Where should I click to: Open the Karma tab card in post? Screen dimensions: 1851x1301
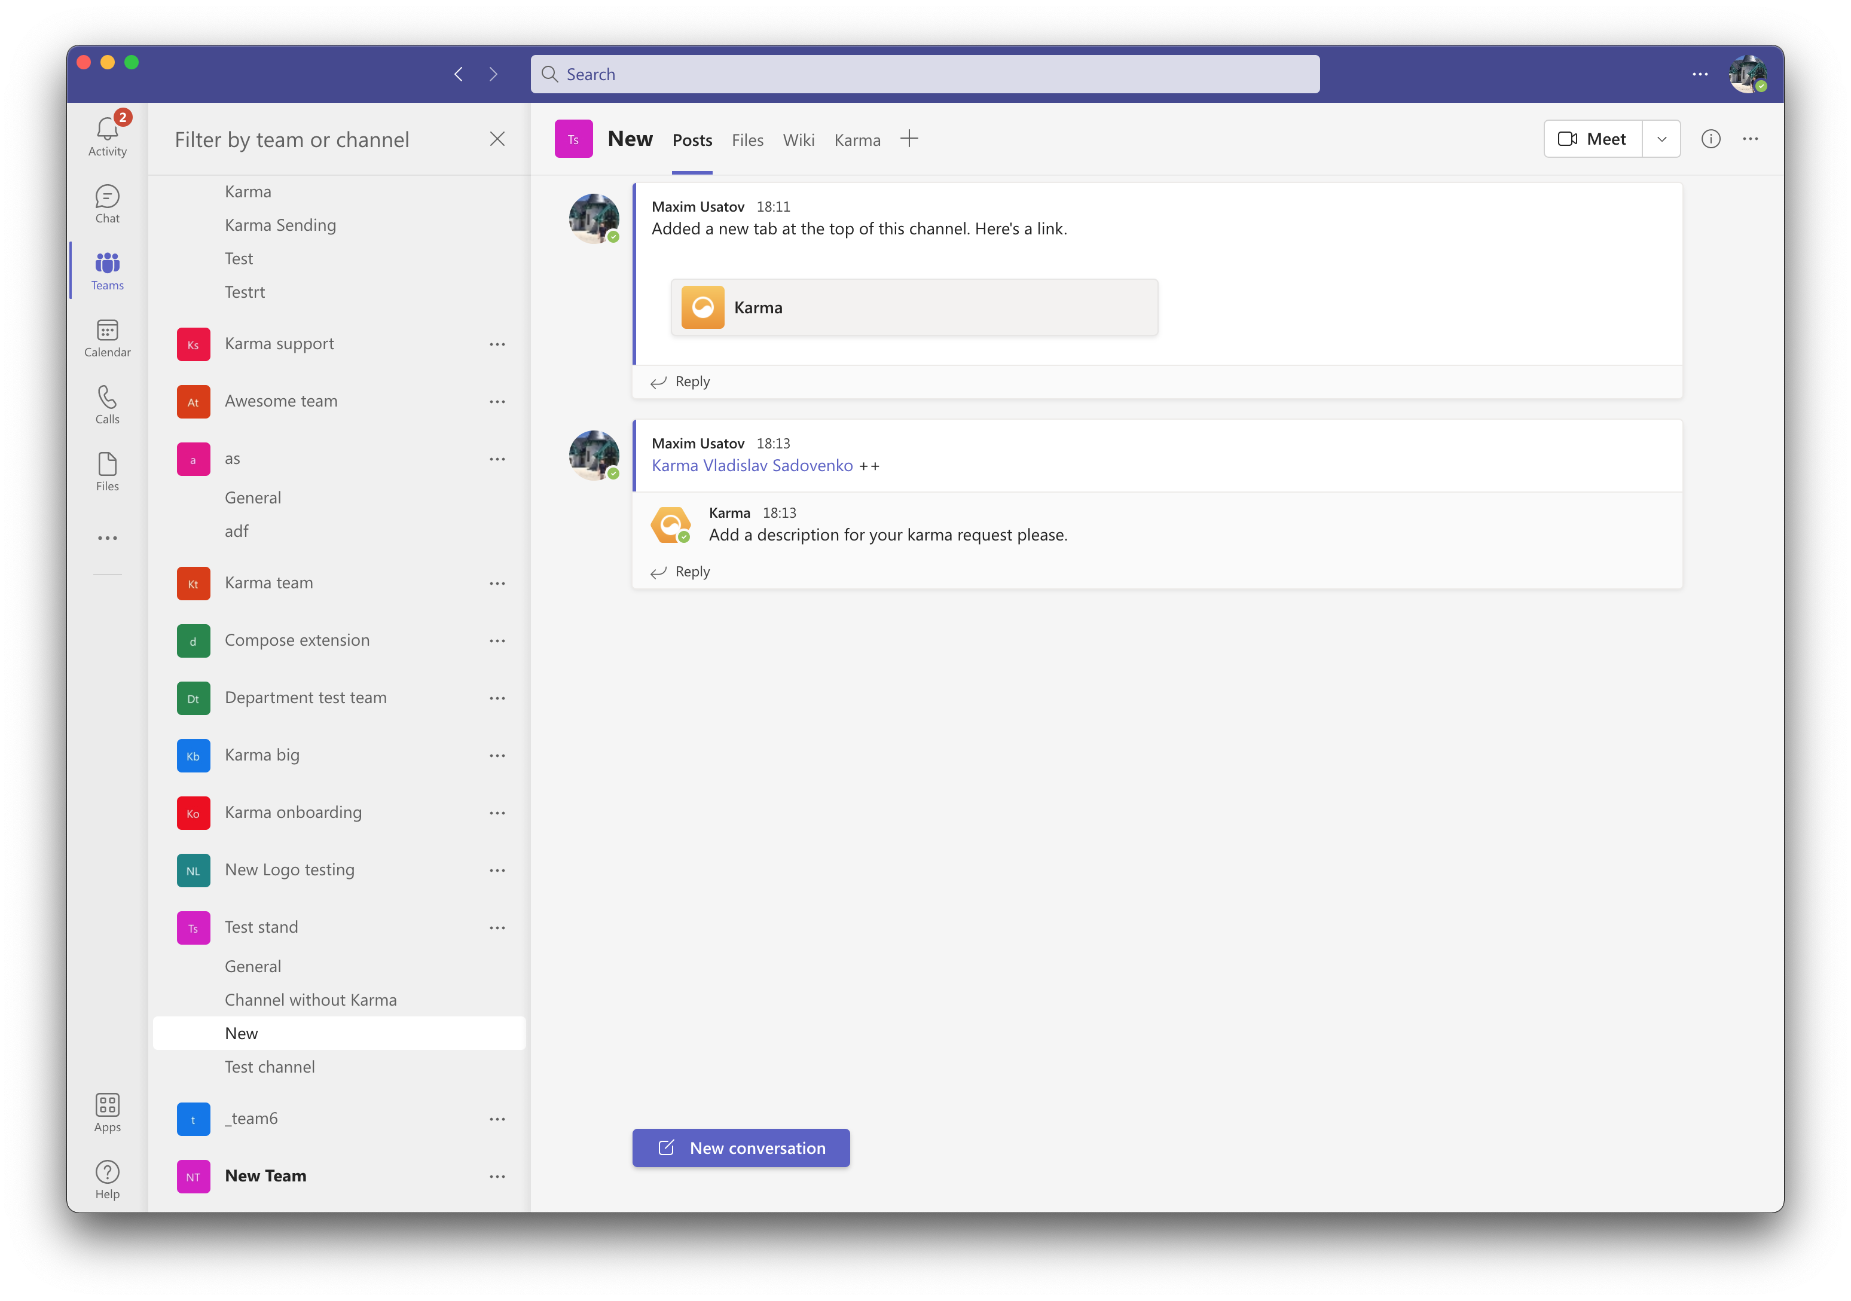point(914,307)
